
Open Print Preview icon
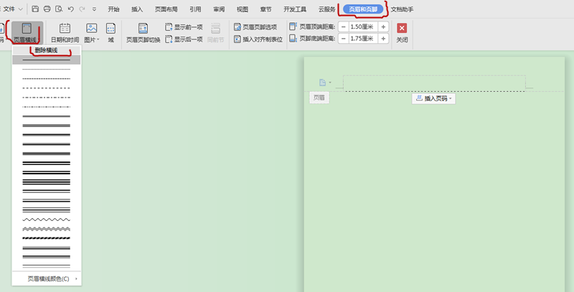tap(59, 9)
